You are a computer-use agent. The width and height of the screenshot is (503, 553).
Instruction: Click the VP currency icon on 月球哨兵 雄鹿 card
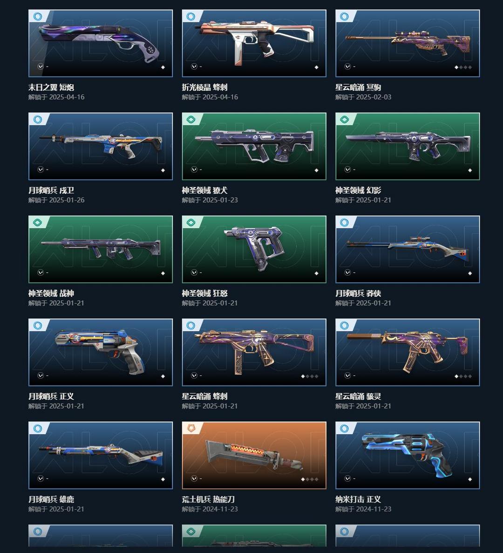pos(41,478)
